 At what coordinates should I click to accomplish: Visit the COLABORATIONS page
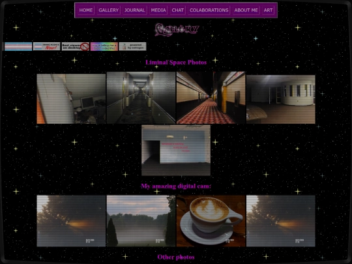point(209,10)
